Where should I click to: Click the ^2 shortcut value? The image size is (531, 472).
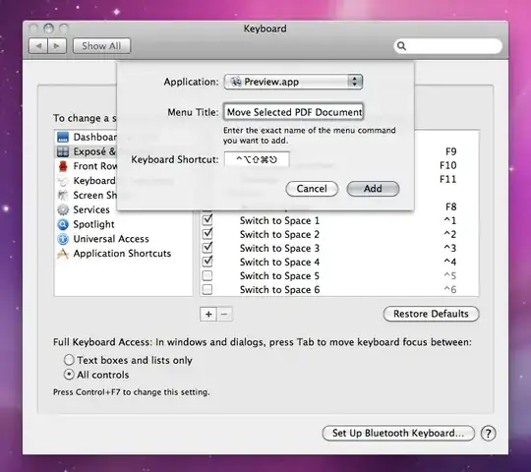[x=450, y=234]
